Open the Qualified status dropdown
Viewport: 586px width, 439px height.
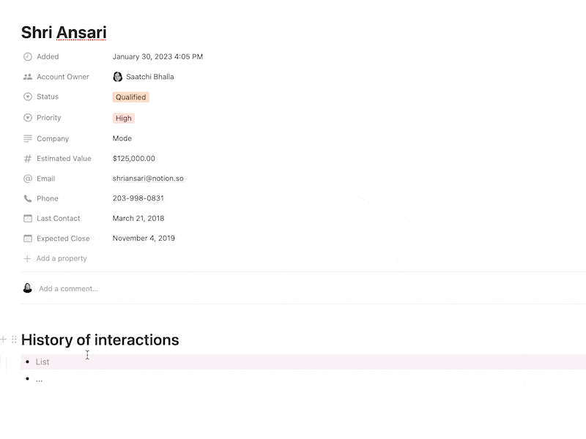(131, 97)
